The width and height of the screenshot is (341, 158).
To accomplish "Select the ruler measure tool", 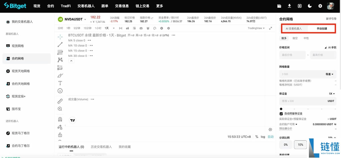I will click(x=60, y=101).
